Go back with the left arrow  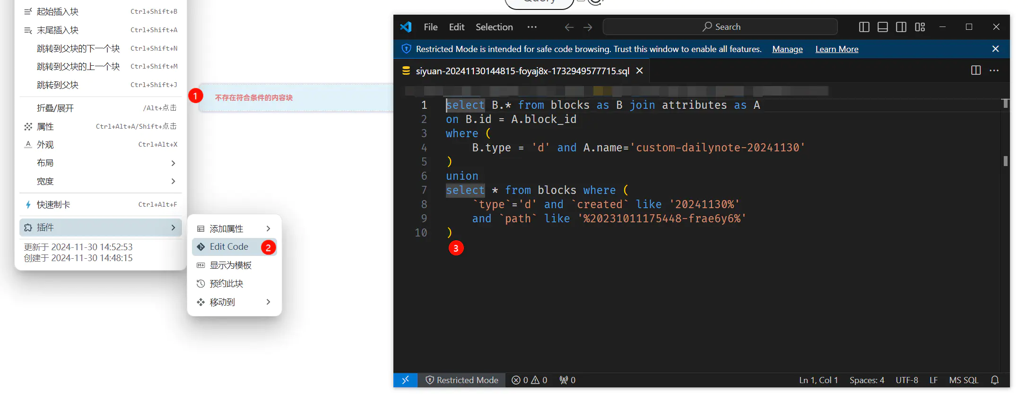click(569, 27)
